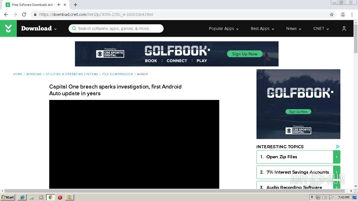The width and height of the screenshot is (358, 201).
Task: Go to HOME breadcrumb
Action: (18, 74)
